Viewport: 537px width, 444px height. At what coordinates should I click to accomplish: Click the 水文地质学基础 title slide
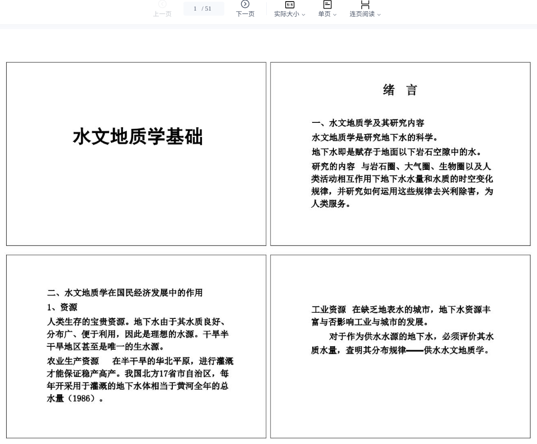pos(138,137)
